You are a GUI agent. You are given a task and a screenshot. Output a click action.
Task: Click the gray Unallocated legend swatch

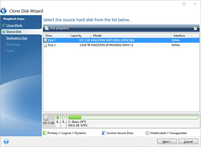147,133
